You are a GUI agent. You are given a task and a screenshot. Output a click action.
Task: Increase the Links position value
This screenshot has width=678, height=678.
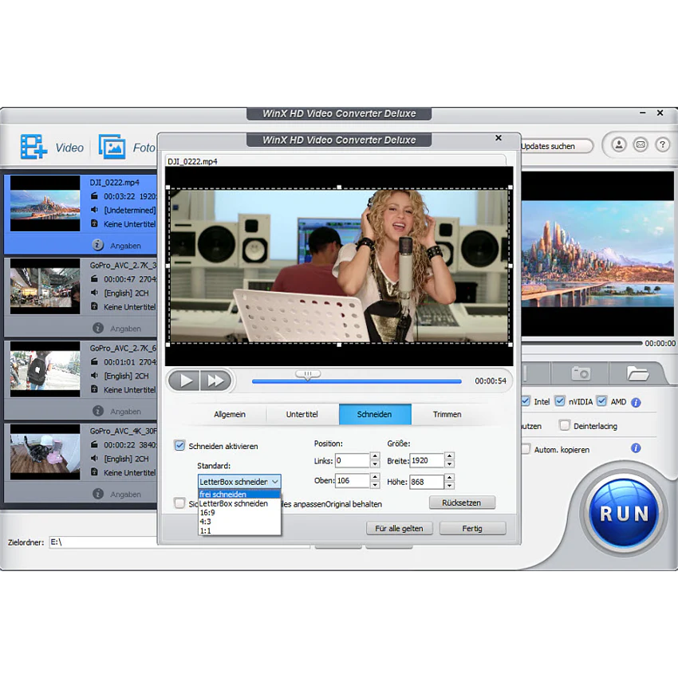point(375,456)
